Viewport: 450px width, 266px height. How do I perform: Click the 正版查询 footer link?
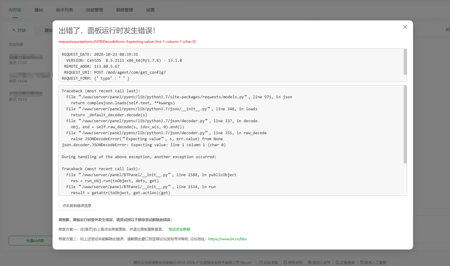click(x=345, y=262)
